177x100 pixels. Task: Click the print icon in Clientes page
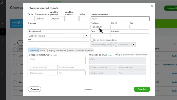click(x=175, y=44)
